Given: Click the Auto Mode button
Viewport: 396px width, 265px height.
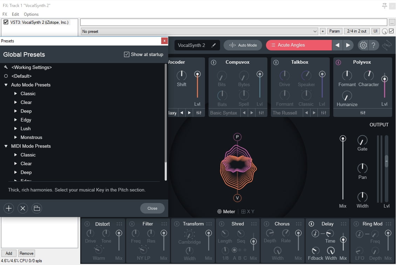Looking at the screenshot, I should [x=243, y=45].
